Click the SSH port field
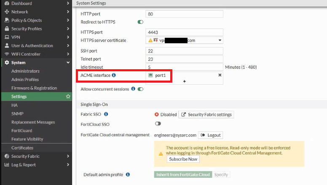The width and height of the screenshot is (327, 185). point(184,51)
